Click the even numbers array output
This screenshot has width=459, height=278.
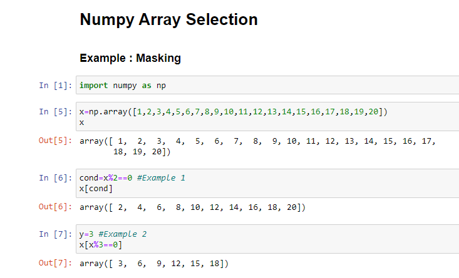(193, 207)
